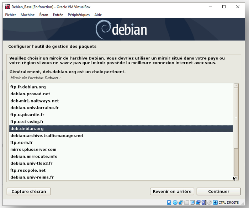Select mirror ftp.ec-m.fr

(121, 143)
